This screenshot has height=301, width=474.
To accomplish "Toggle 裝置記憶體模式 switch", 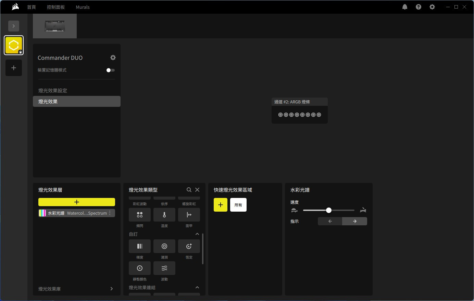I will pos(110,70).
